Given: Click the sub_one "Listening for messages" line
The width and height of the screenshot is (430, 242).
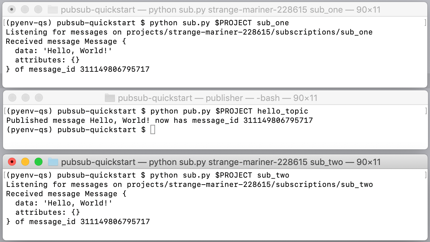Looking at the screenshot, I should click(189, 32).
